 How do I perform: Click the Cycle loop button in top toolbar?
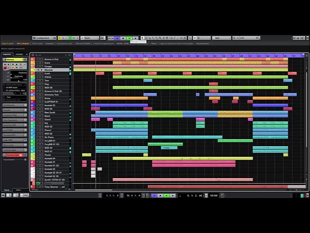click(x=117, y=38)
